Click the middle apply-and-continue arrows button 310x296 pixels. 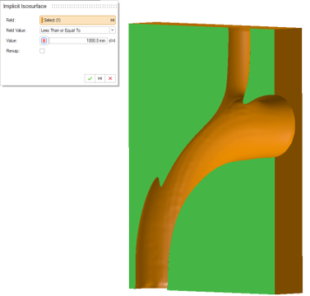click(x=100, y=78)
